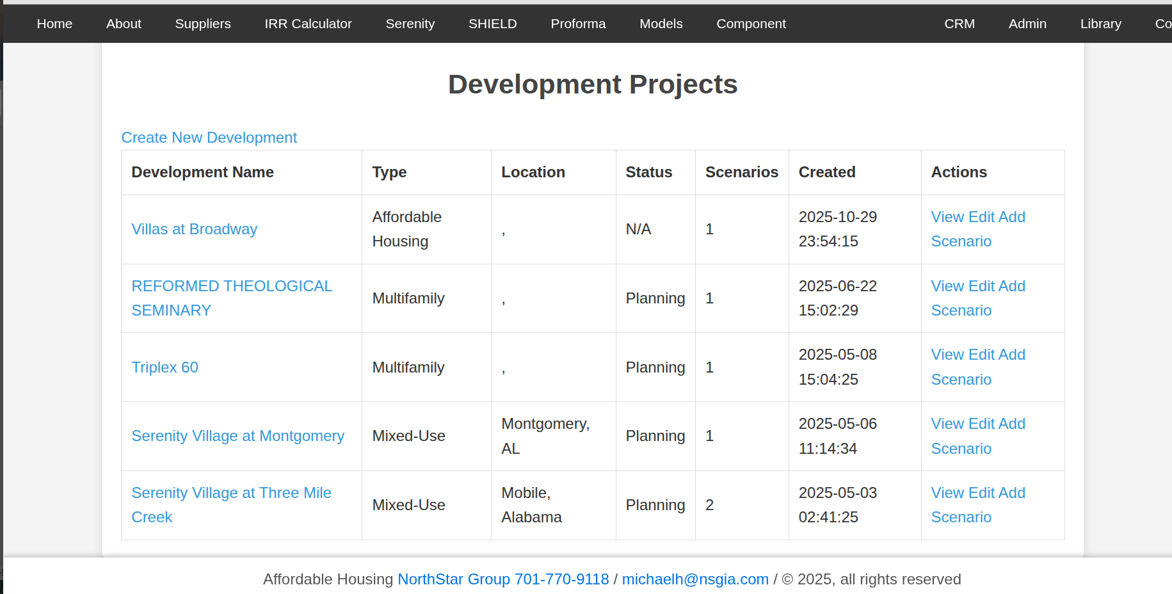
Task: Navigate to the About page
Action: tap(123, 24)
